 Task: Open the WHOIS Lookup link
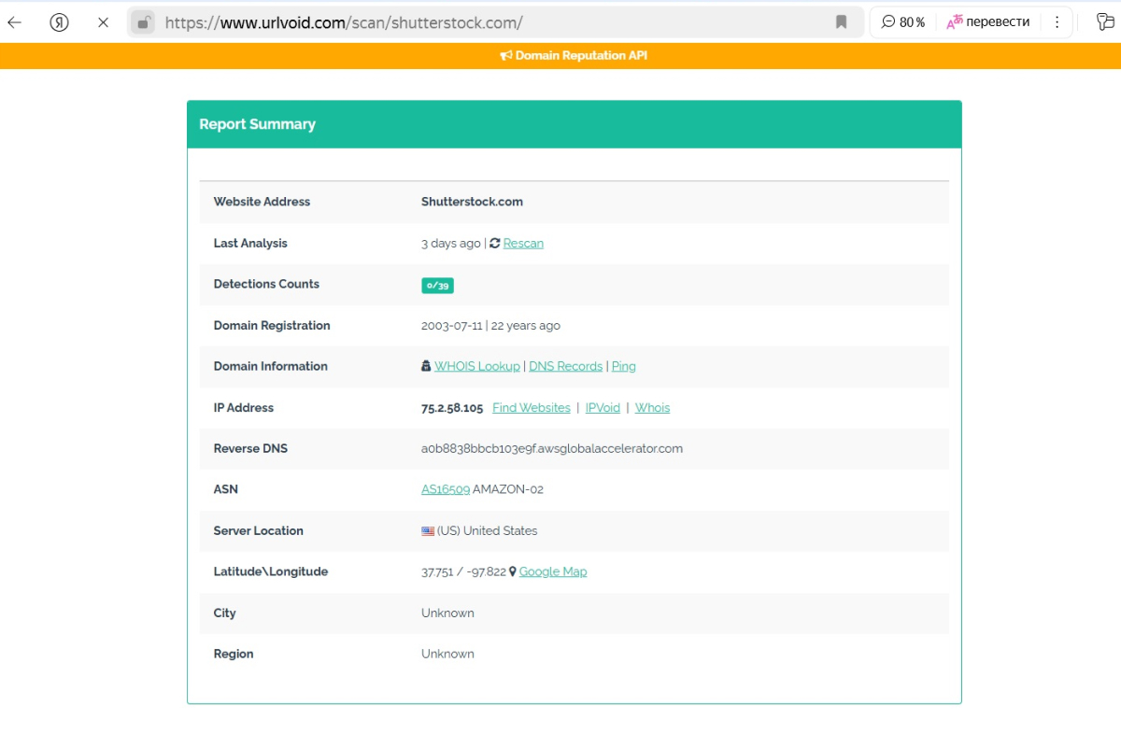pyautogui.click(x=476, y=367)
